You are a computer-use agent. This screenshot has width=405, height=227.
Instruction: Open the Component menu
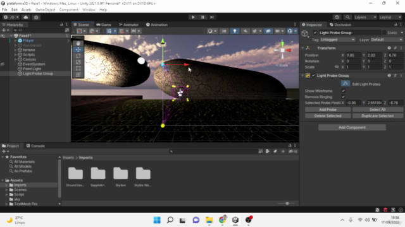[69, 10]
